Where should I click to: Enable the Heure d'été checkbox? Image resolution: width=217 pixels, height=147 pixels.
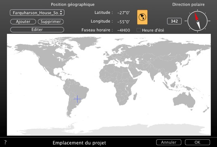[x=138, y=30]
